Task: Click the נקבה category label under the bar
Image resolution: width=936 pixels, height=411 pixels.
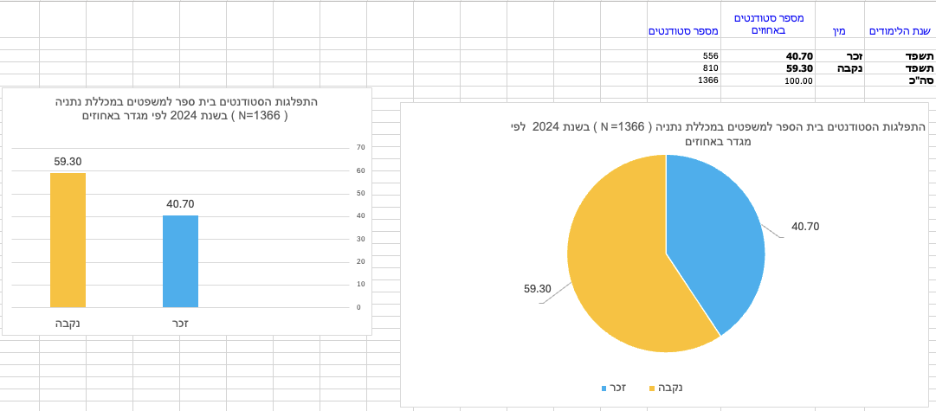Action: (68, 324)
